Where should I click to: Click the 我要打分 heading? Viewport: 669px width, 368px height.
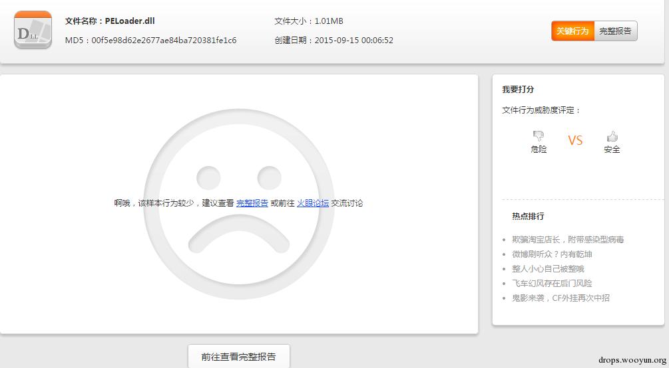(518, 90)
